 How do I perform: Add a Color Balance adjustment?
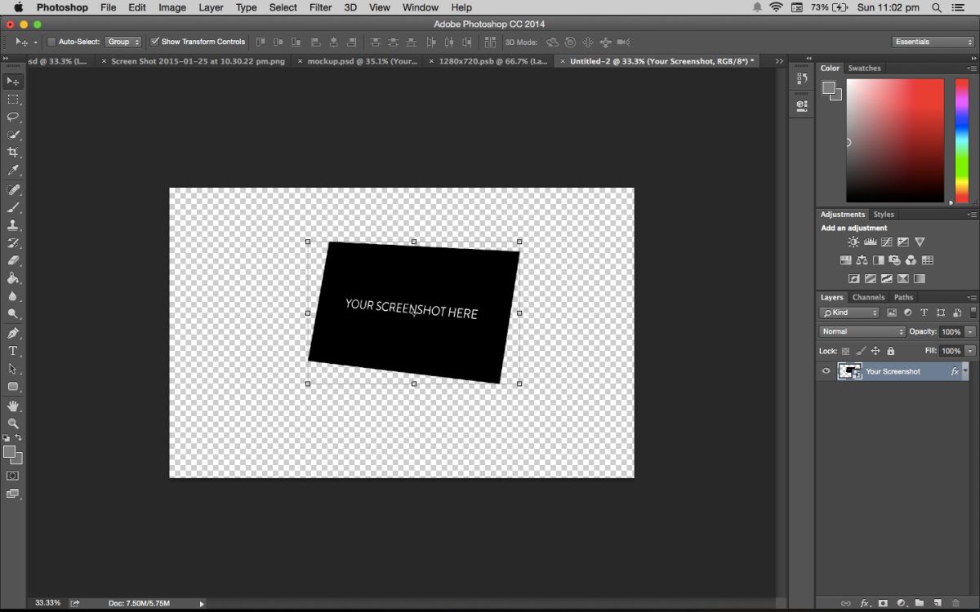[862, 260]
